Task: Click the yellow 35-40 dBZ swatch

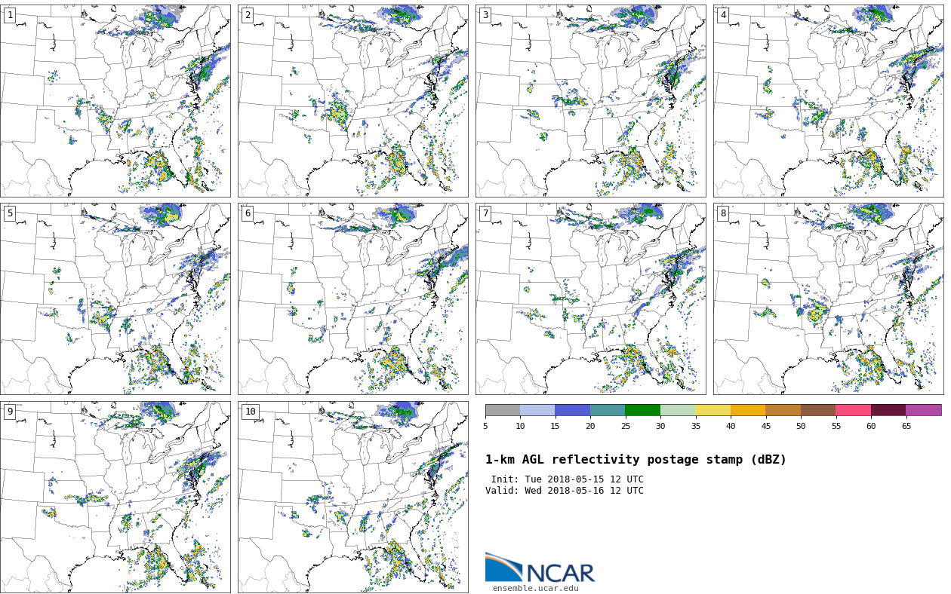Action: click(712, 410)
